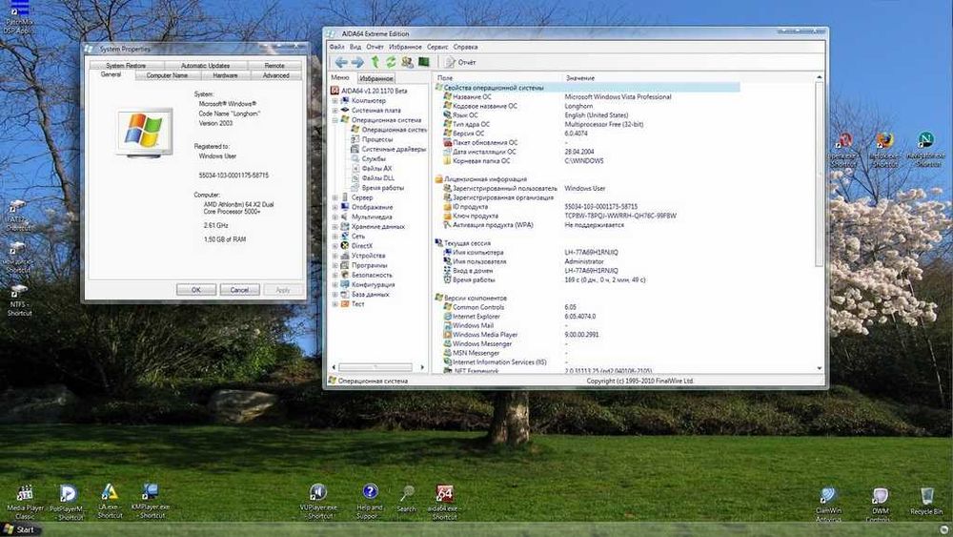
Task: Click the tree panel horizontal scrollbar thumb
Action: (375, 367)
